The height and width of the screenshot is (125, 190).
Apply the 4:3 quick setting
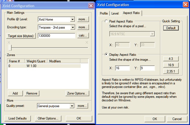(x=171, y=59)
